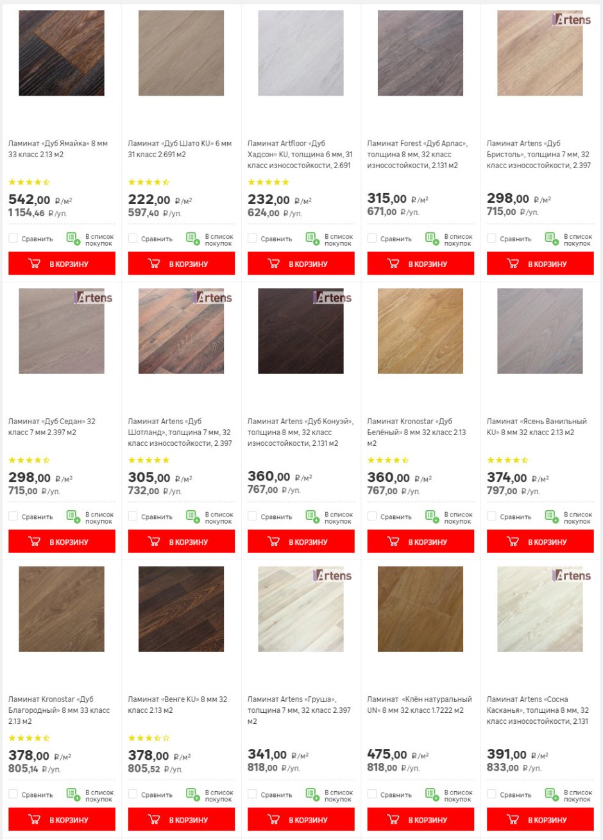Tick Сравнить checkbox for «Дуб Ямайка»
The height and width of the screenshot is (840, 603).
click(x=13, y=238)
